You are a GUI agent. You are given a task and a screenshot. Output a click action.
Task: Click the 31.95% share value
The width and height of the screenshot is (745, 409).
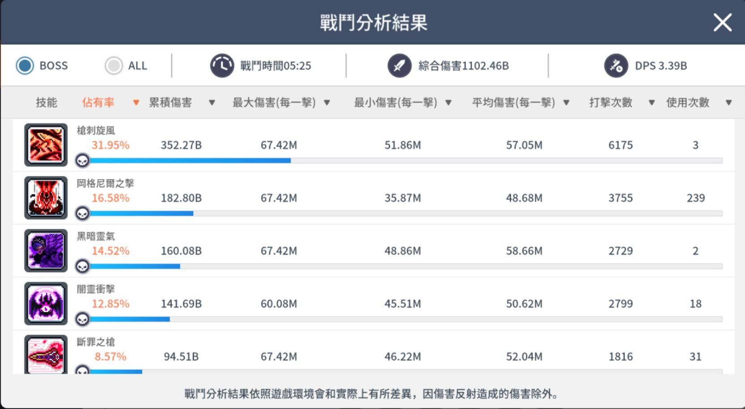pos(111,145)
